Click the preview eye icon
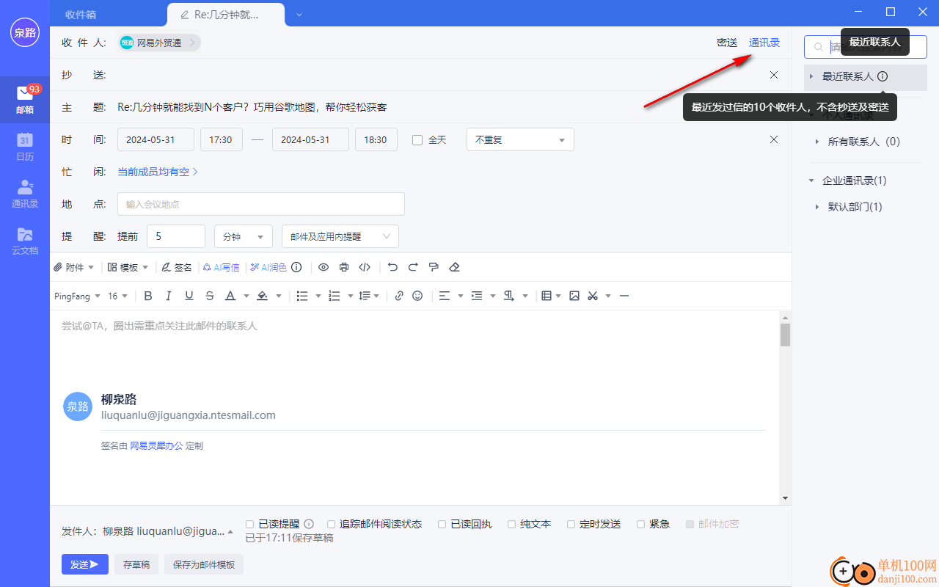 click(324, 267)
